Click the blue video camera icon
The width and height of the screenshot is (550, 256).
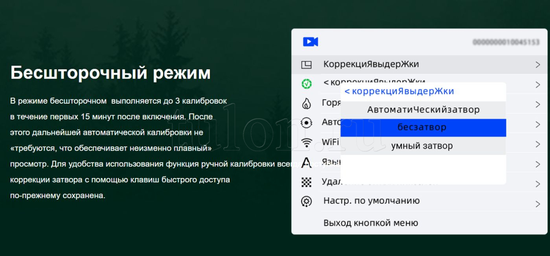tap(310, 42)
